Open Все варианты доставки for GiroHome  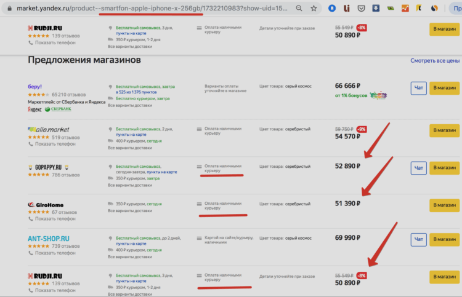pos(130,211)
